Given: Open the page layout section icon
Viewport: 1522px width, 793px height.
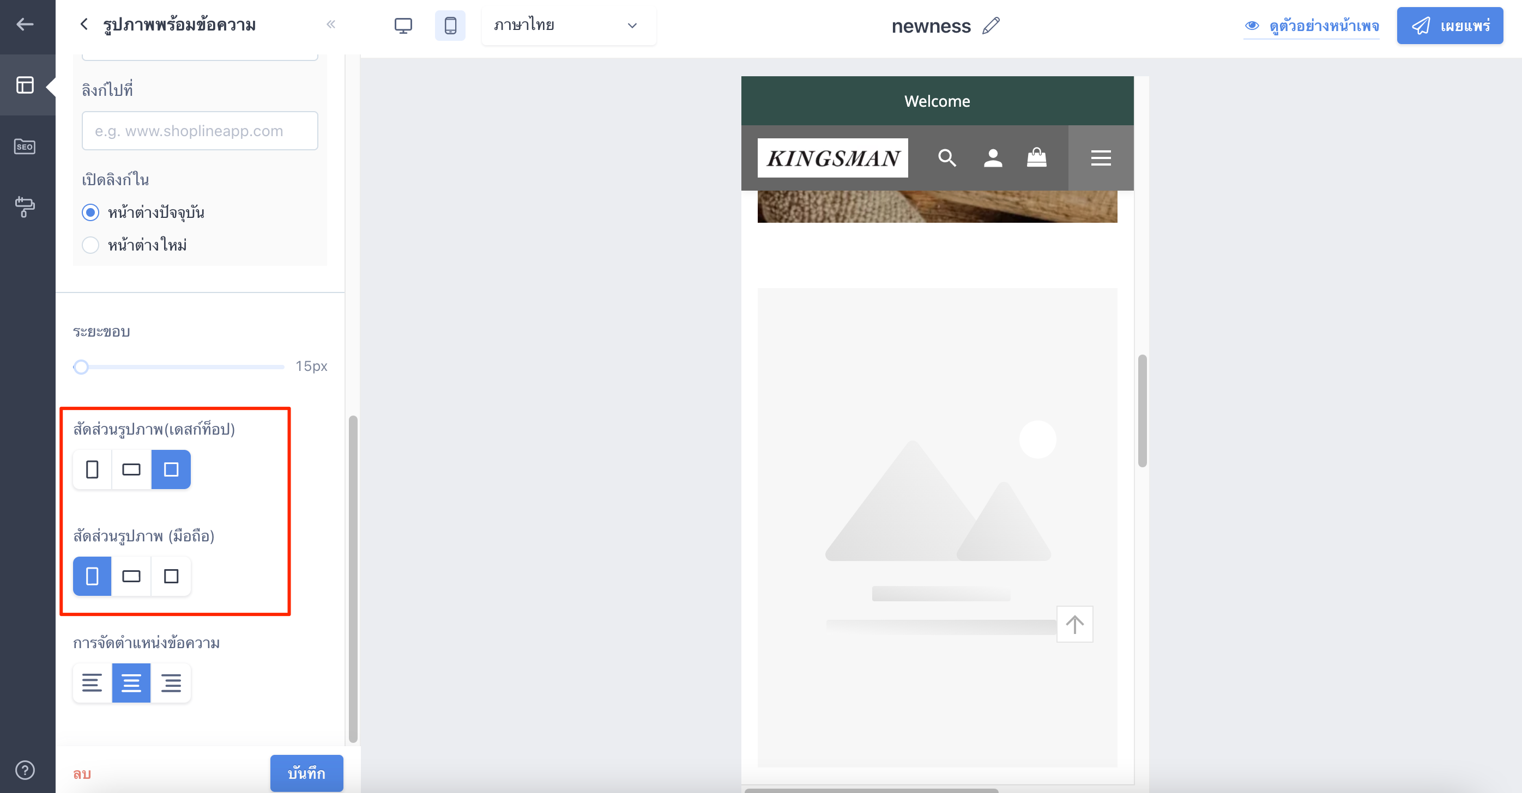Looking at the screenshot, I should [25, 85].
